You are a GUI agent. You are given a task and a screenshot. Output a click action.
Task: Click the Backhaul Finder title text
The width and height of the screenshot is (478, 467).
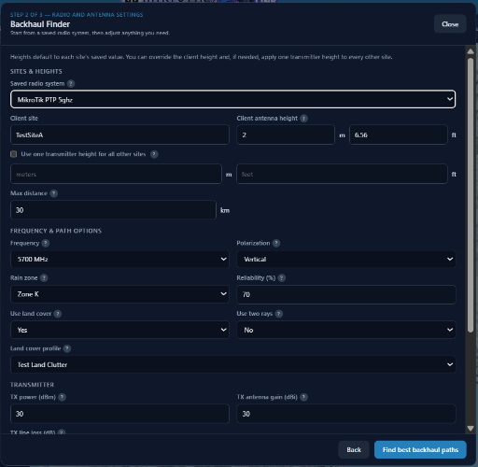(x=40, y=24)
